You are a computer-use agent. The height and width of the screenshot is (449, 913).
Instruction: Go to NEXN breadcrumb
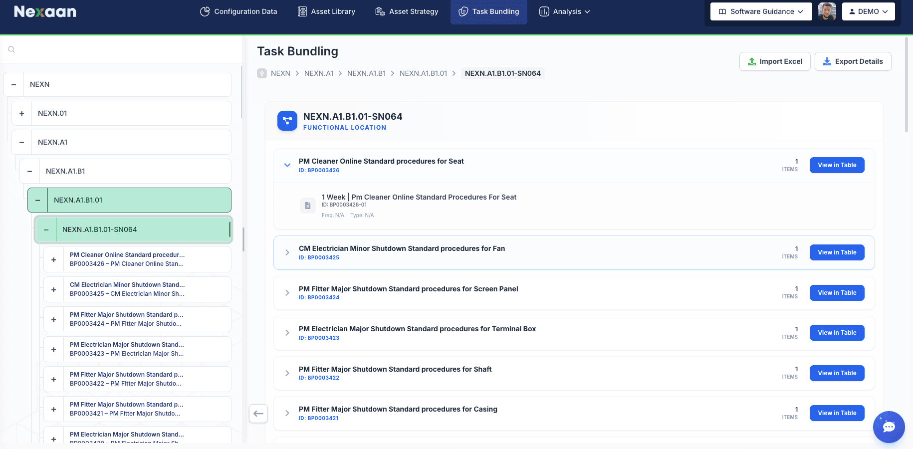280,73
